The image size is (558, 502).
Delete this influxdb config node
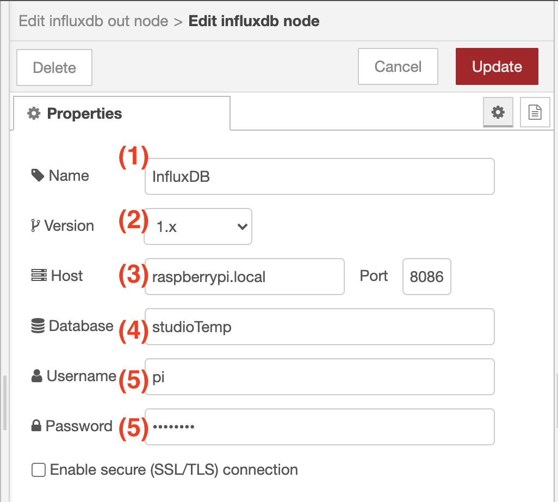[x=54, y=68]
